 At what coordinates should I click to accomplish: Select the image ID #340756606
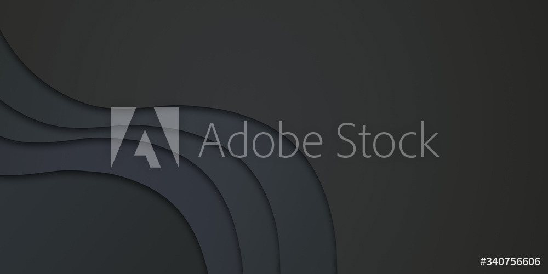(510, 261)
